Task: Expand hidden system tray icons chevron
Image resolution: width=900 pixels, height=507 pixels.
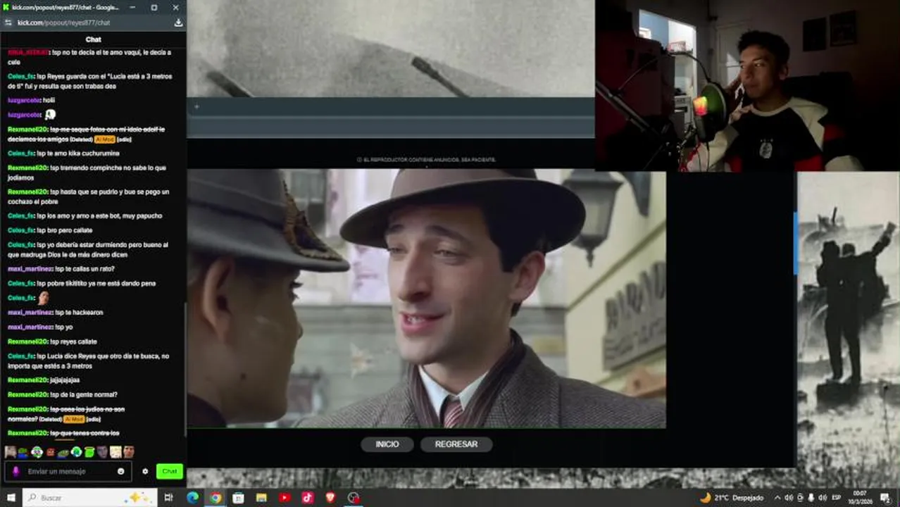Action: pos(777,498)
